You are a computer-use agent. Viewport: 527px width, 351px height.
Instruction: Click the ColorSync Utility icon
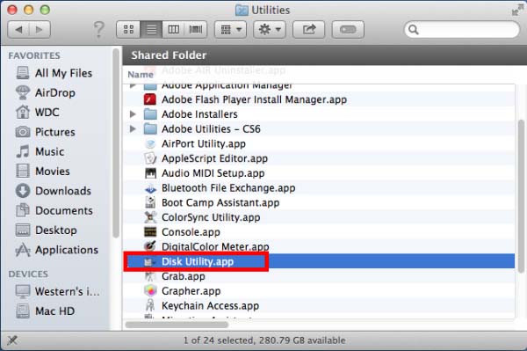pos(150,217)
